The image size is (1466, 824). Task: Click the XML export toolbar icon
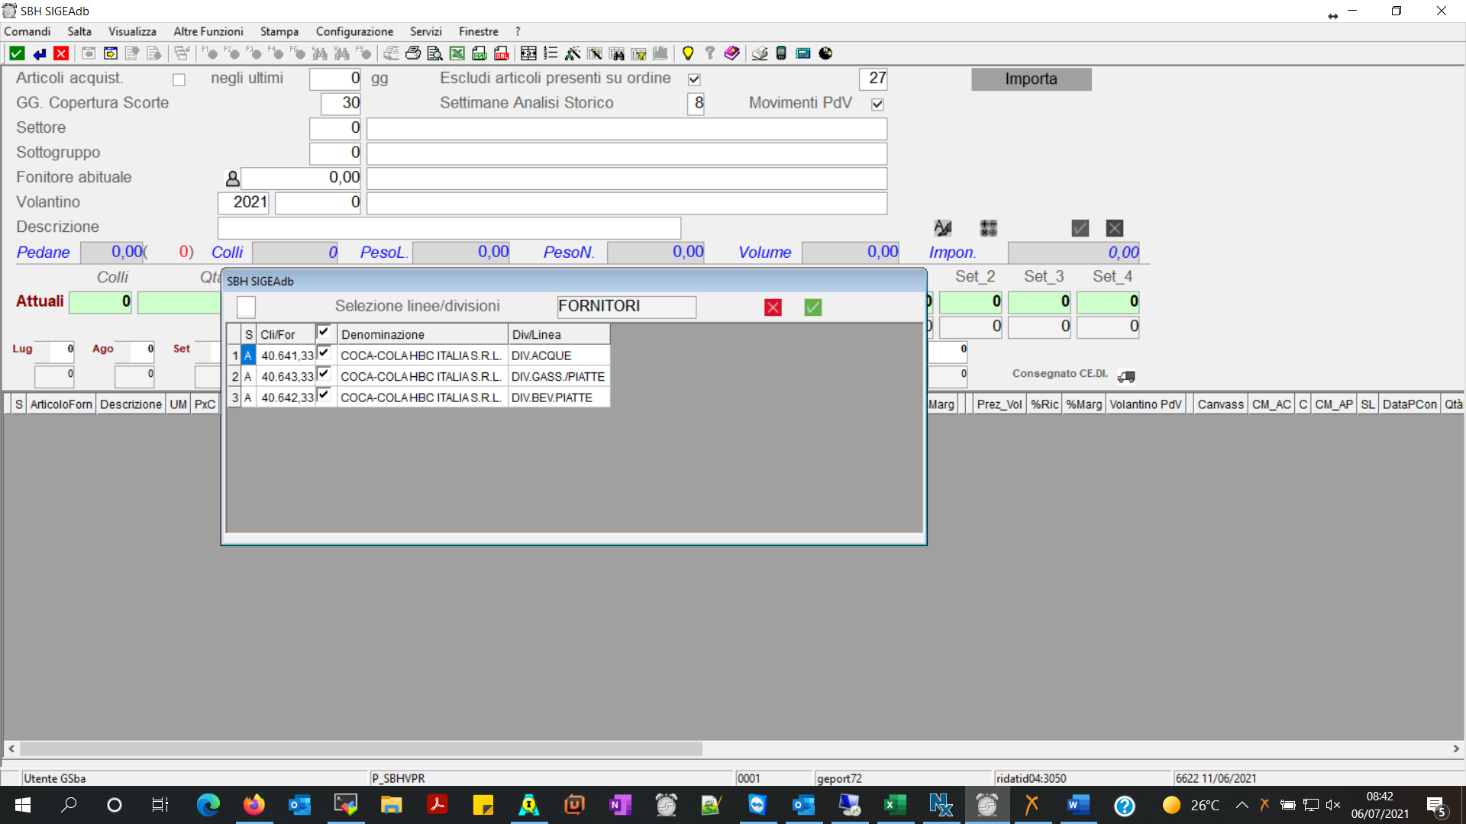tap(501, 53)
